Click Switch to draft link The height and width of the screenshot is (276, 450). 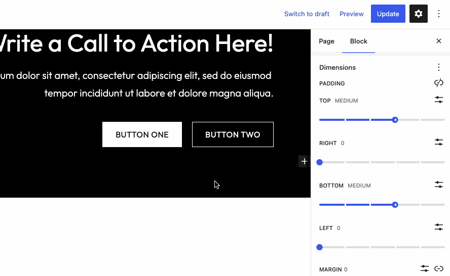tap(307, 14)
